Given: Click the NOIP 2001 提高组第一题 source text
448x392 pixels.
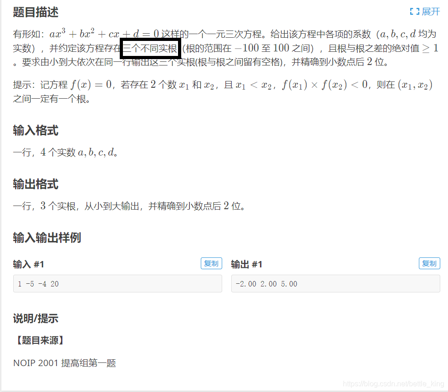Looking at the screenshot, I should tap(64, 363).
